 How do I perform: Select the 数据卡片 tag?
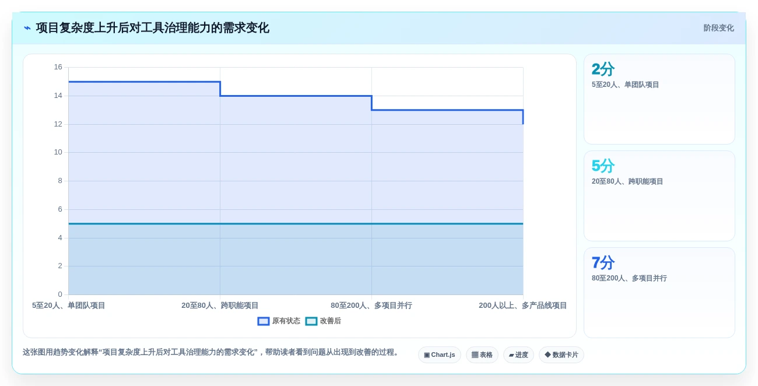coord(562,355)
